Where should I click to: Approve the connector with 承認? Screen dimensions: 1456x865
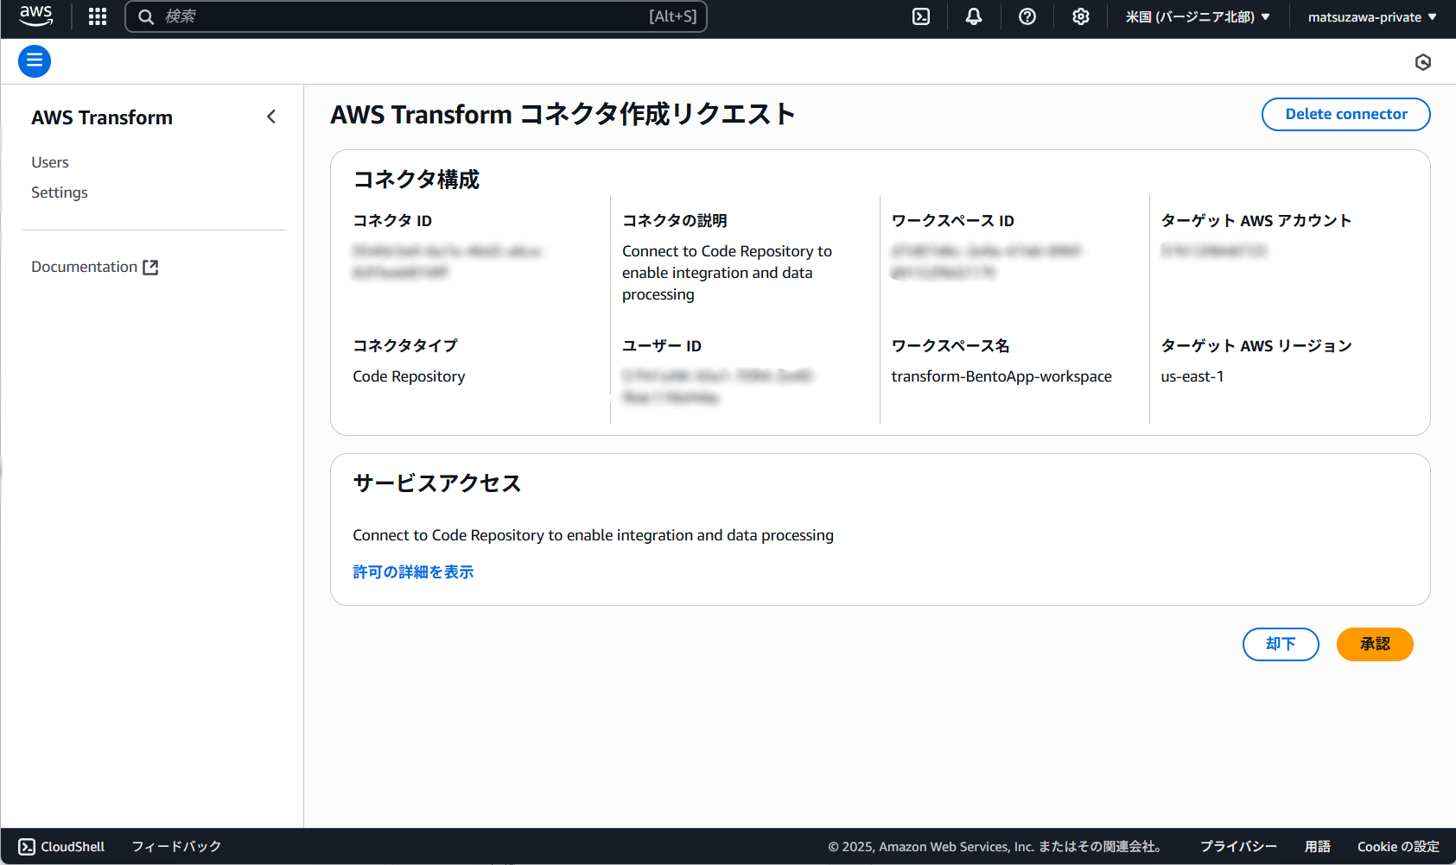point(1375,644)
